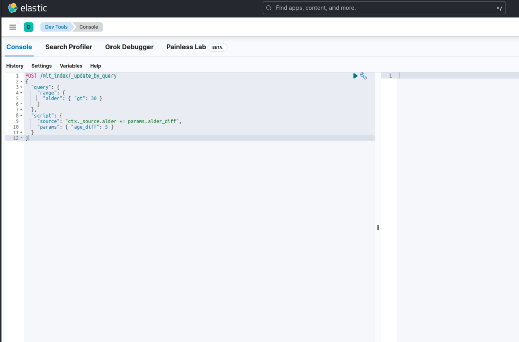The width and height of the screenshot is (519, 342).
Task: Click the Dev Tools breadcrumb badge
Action: click(x=56, y=27)
